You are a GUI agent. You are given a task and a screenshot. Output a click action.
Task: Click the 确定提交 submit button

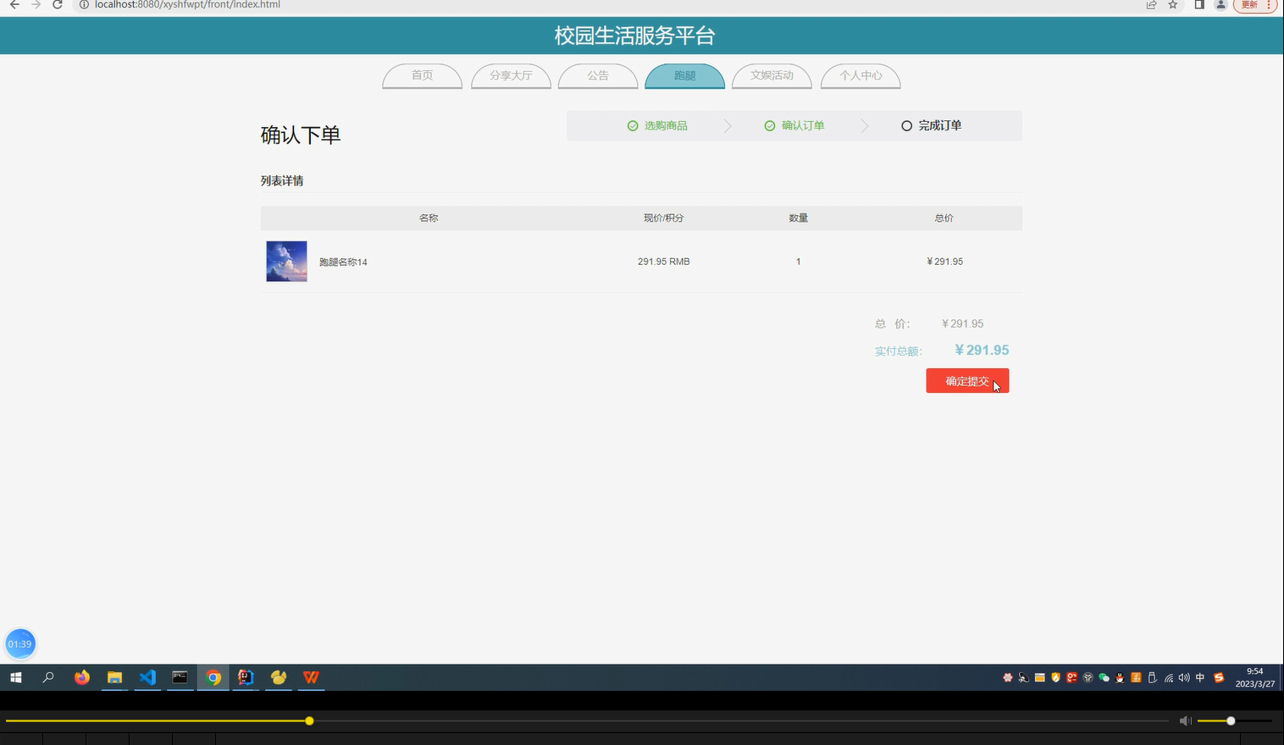pyautogui.click(x=966, y=380)
